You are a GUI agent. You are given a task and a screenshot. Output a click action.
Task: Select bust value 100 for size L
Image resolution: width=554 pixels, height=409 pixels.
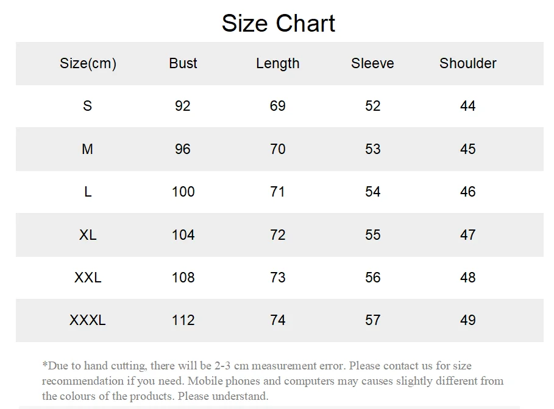(x=183, y=192)
